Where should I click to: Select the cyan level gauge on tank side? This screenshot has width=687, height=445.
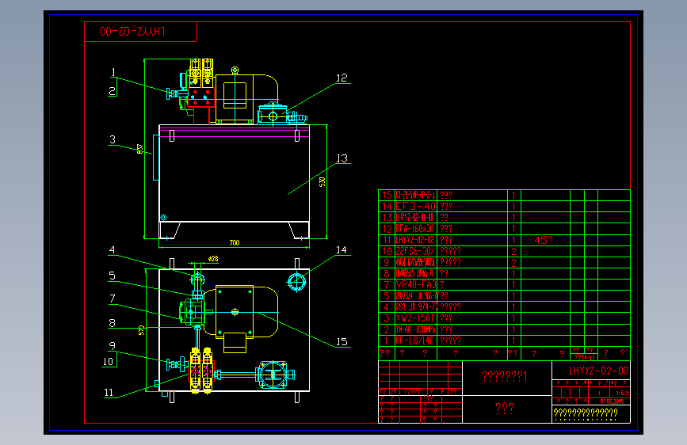[155, 158]
